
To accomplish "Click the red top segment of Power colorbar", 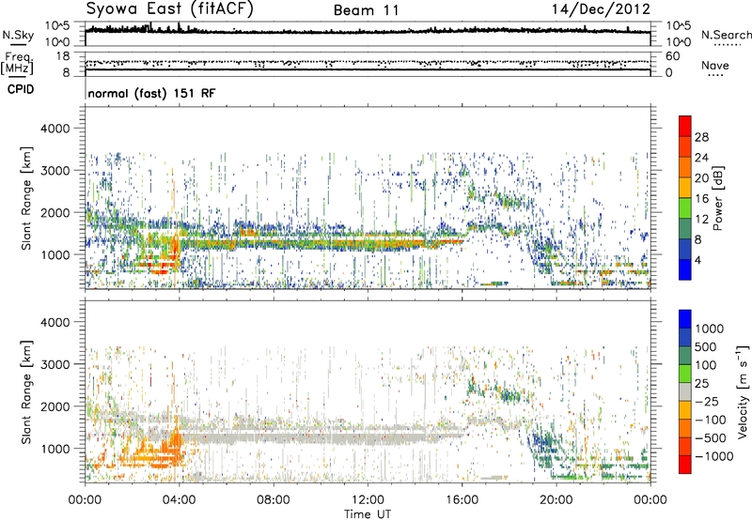I will (685, 126).
